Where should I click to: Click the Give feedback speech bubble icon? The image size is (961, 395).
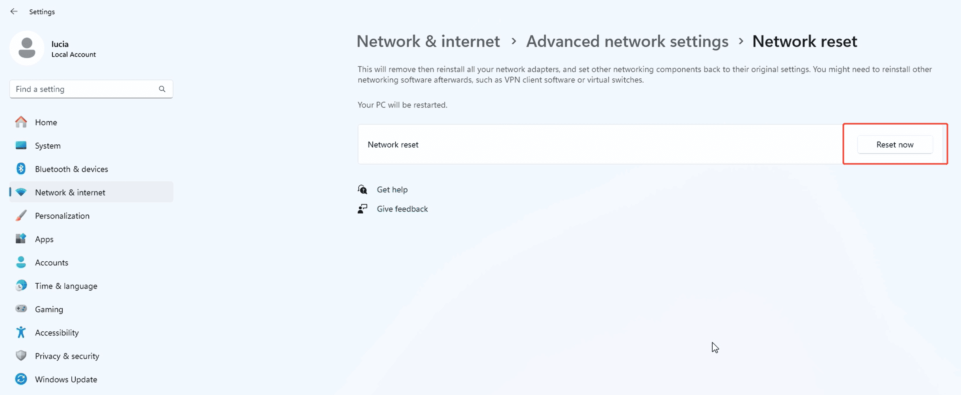(362, 209)
